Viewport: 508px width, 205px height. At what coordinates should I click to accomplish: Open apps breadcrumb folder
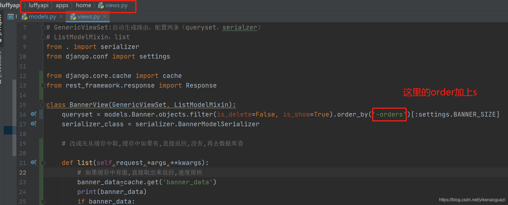[62, 5]
